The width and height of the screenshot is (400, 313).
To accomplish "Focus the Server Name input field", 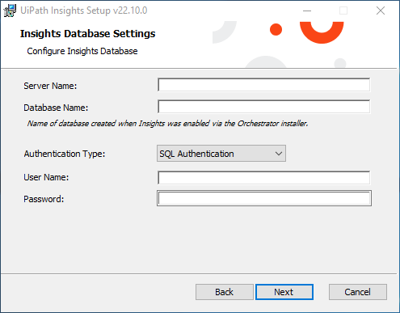I will 264,85.
